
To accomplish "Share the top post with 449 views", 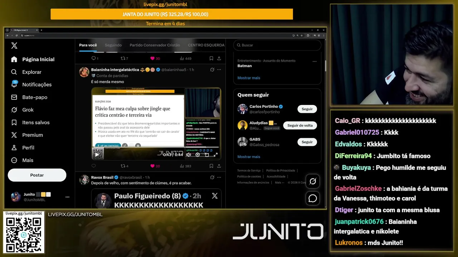I will 219,58.
